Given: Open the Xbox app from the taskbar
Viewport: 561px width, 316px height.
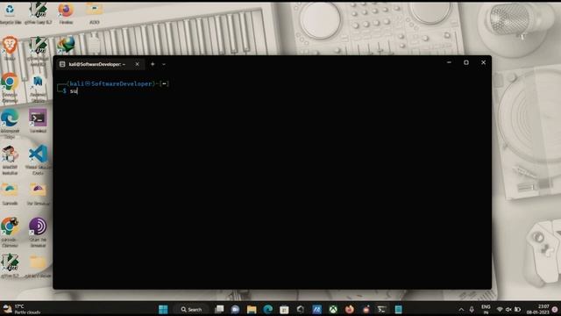Looking at the screenshot, I should [333, 309].
